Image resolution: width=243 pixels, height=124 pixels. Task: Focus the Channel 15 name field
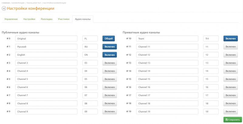click(167, 79)
